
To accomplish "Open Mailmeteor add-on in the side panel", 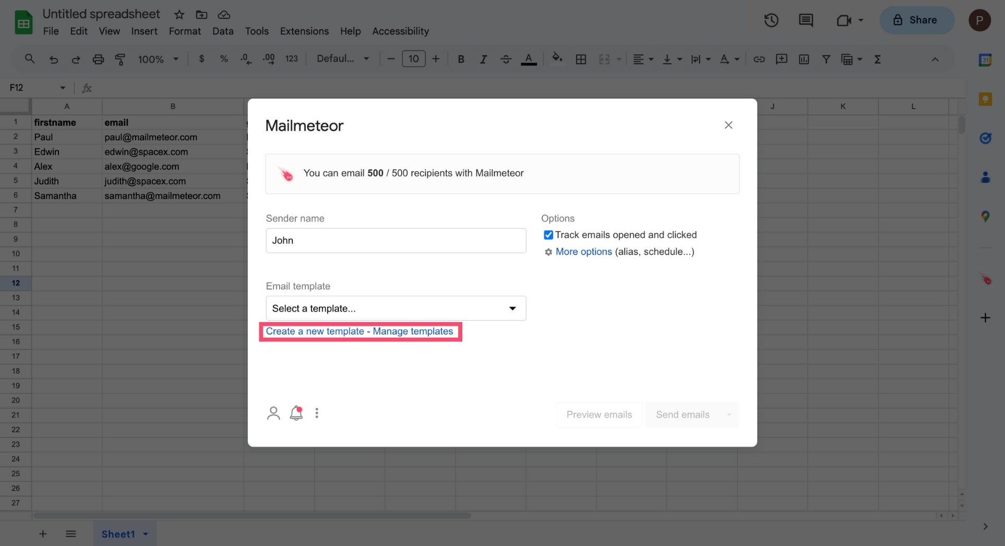I will [x=986, y=280].
